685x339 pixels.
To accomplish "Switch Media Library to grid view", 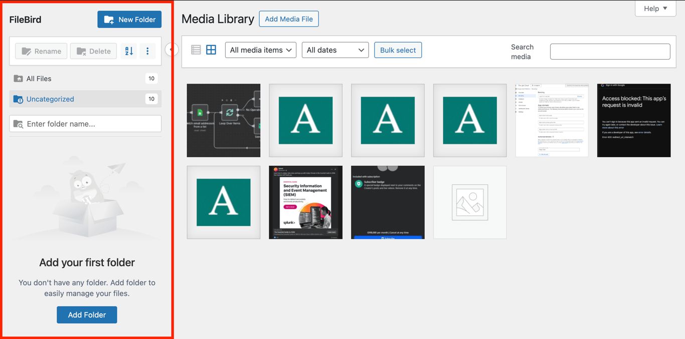I will coord(211,50).
